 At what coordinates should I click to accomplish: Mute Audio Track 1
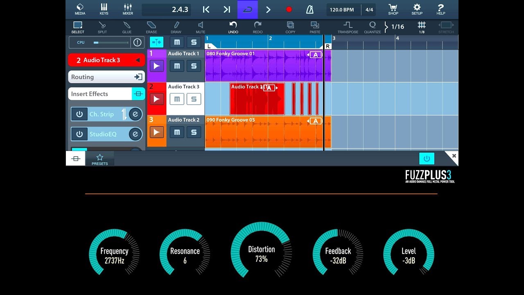point(177,66)
